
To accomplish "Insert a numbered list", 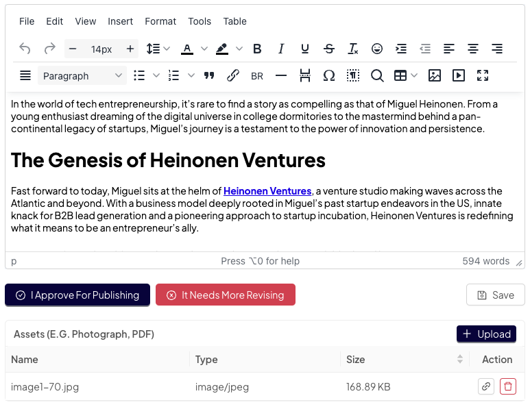I will pos(173,75).
